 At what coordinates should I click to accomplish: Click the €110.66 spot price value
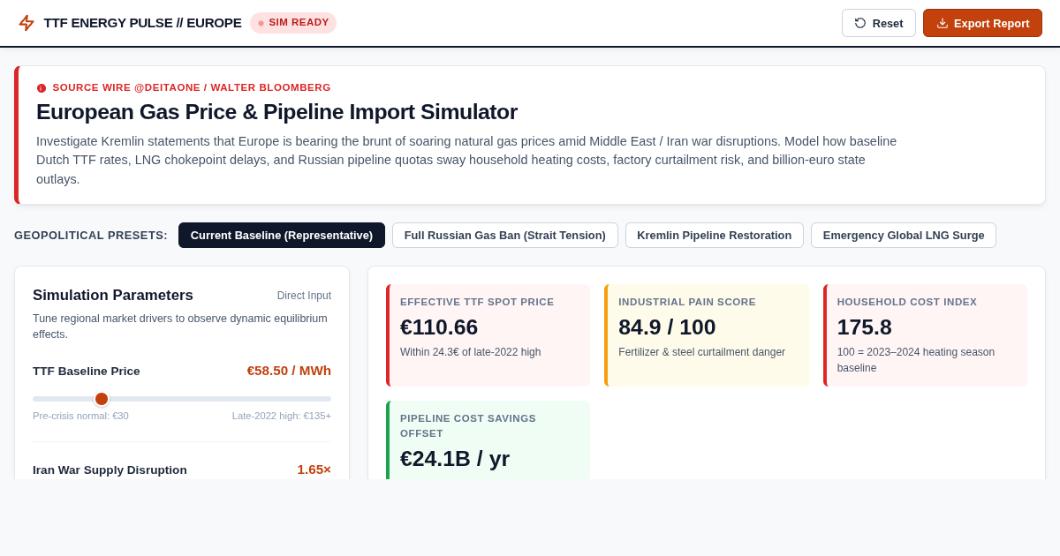[439, 327]
